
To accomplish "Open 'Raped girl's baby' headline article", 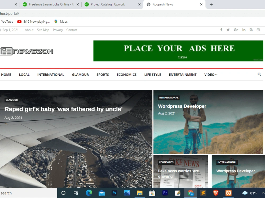I will click(64, 109).
